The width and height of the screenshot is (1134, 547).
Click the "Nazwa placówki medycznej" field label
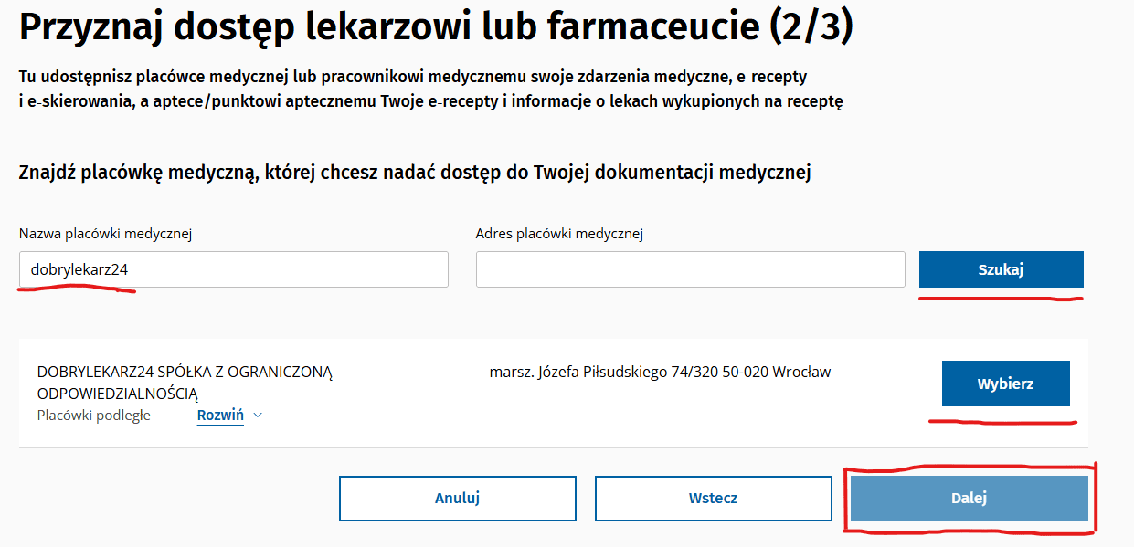coord(106,234)
